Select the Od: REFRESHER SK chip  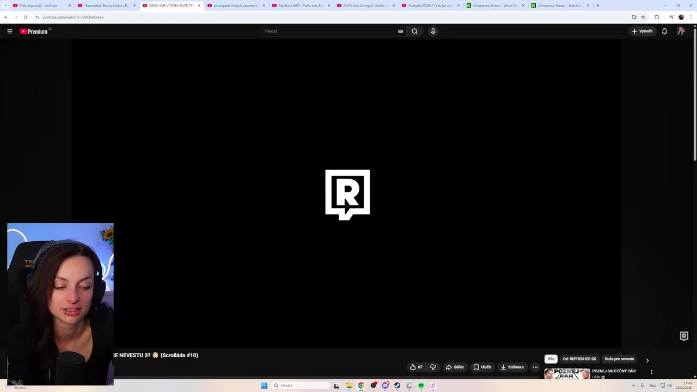[x=579, y=359]
